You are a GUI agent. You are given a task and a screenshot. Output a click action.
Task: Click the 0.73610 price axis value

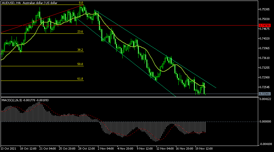click(x=264, y=58)
